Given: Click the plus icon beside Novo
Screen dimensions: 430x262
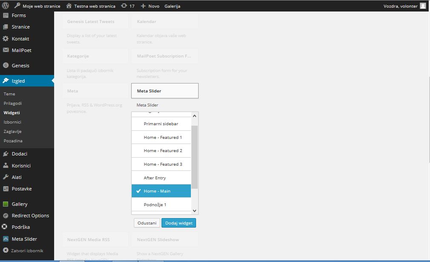Looking at the screenshot, I should coord(143,6).
